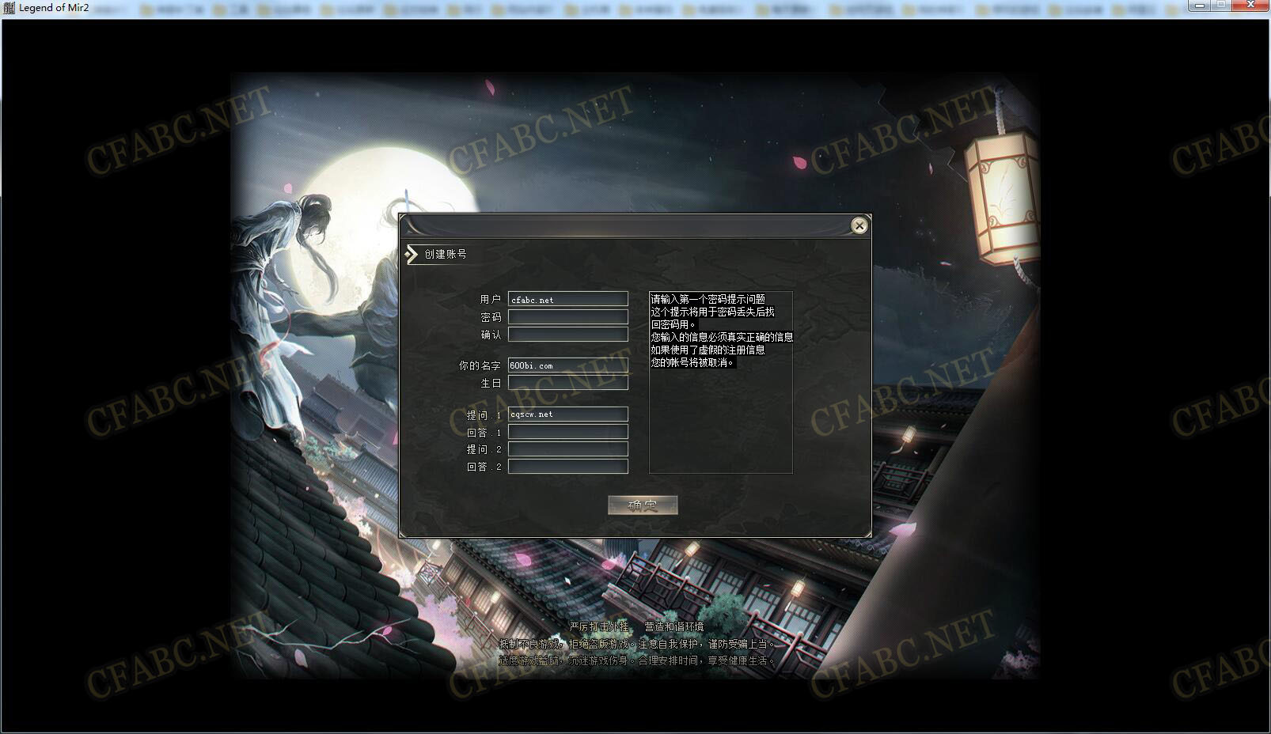
Task: Focus the 生日 birthday field
Action: (568, 382)
